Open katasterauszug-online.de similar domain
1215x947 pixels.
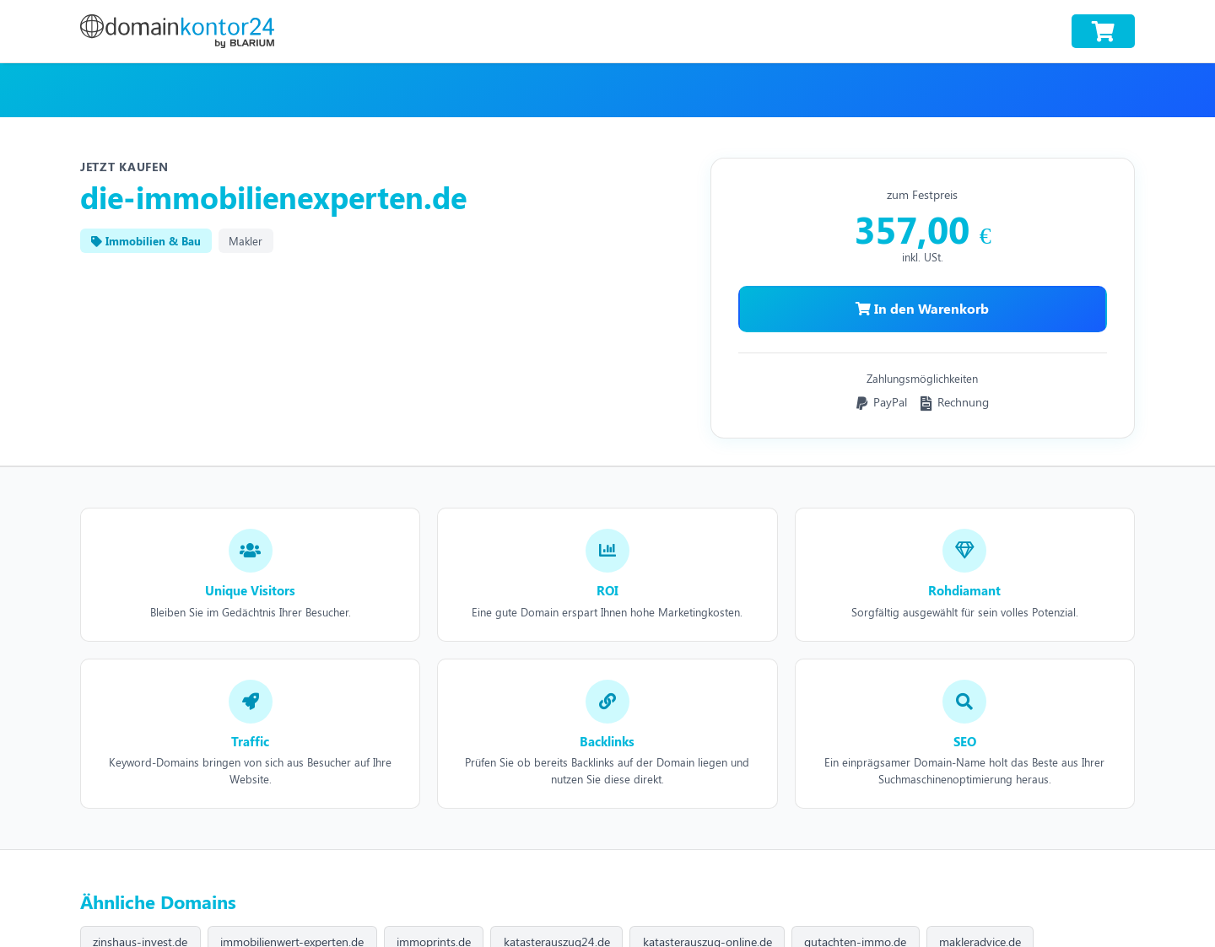coord(707,938)
